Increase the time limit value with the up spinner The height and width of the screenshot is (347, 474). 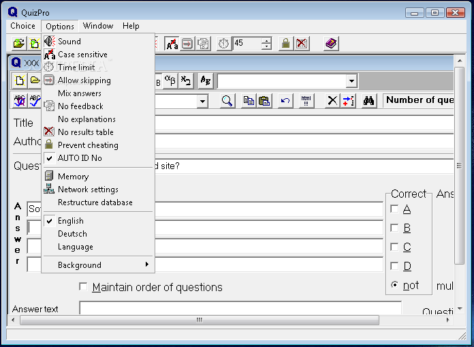[266, 40]
